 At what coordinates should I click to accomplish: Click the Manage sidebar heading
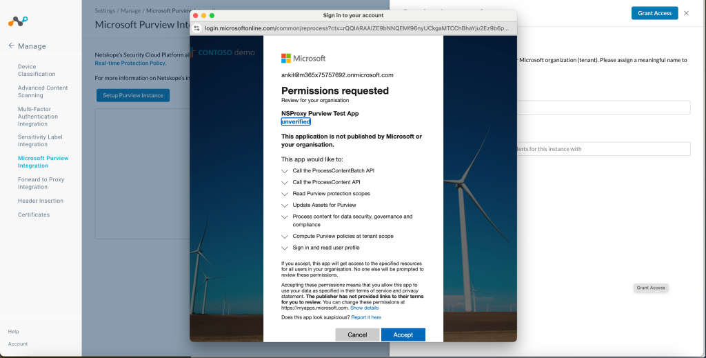[32, 46]
